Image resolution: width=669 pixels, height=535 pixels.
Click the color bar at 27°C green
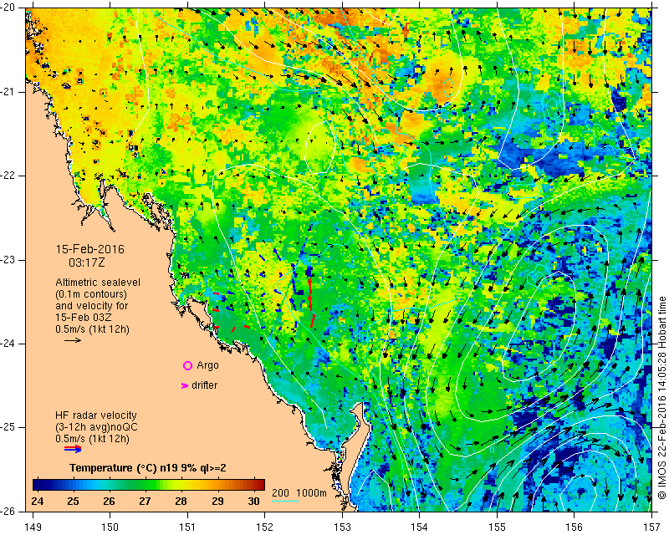[146, 485]
